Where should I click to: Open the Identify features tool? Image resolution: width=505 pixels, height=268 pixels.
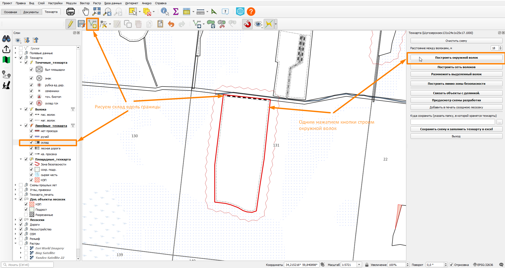pos(165,12)
